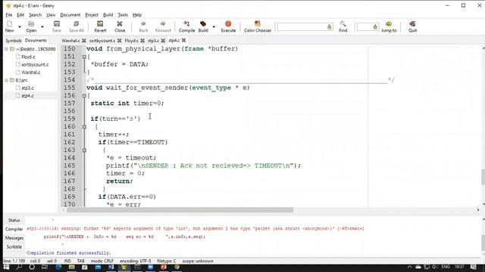Switch to the Compiler message tab

pos(14,229)
